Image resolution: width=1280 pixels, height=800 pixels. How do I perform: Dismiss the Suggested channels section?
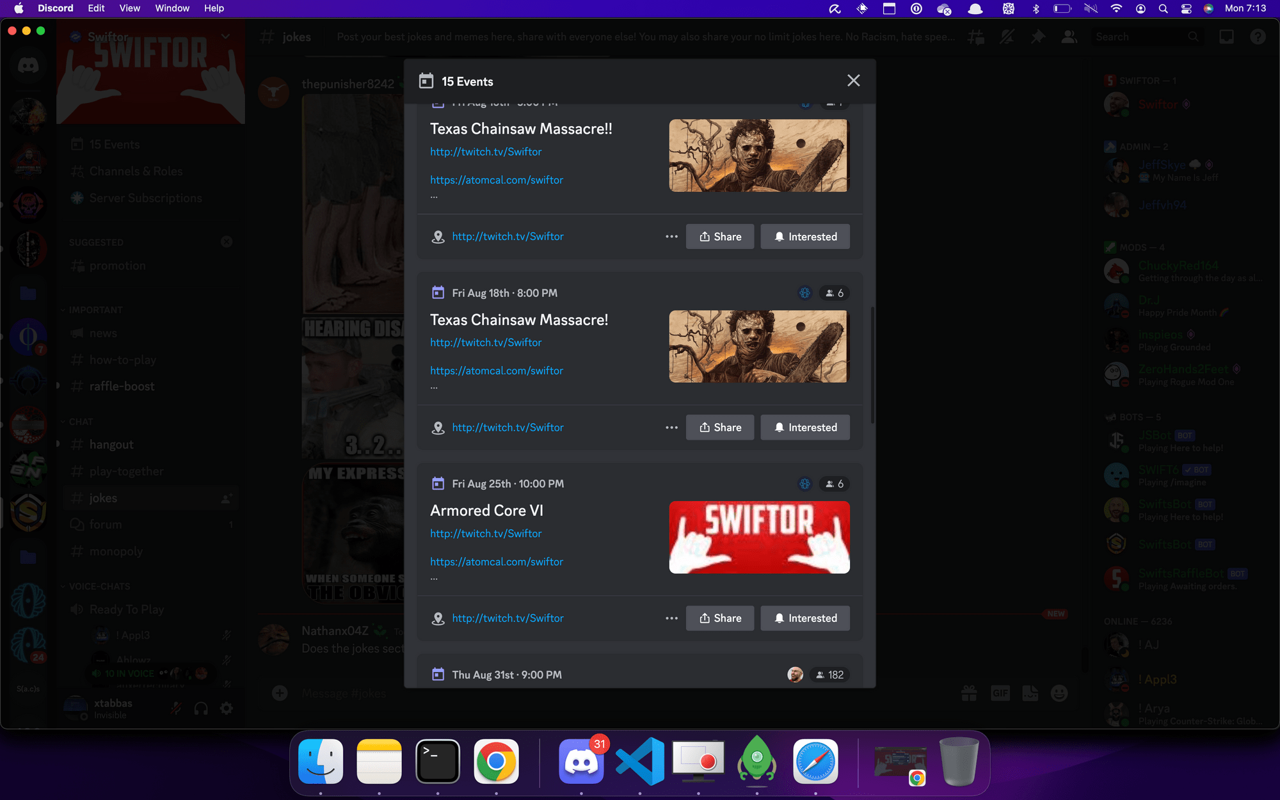pos(227,242)
